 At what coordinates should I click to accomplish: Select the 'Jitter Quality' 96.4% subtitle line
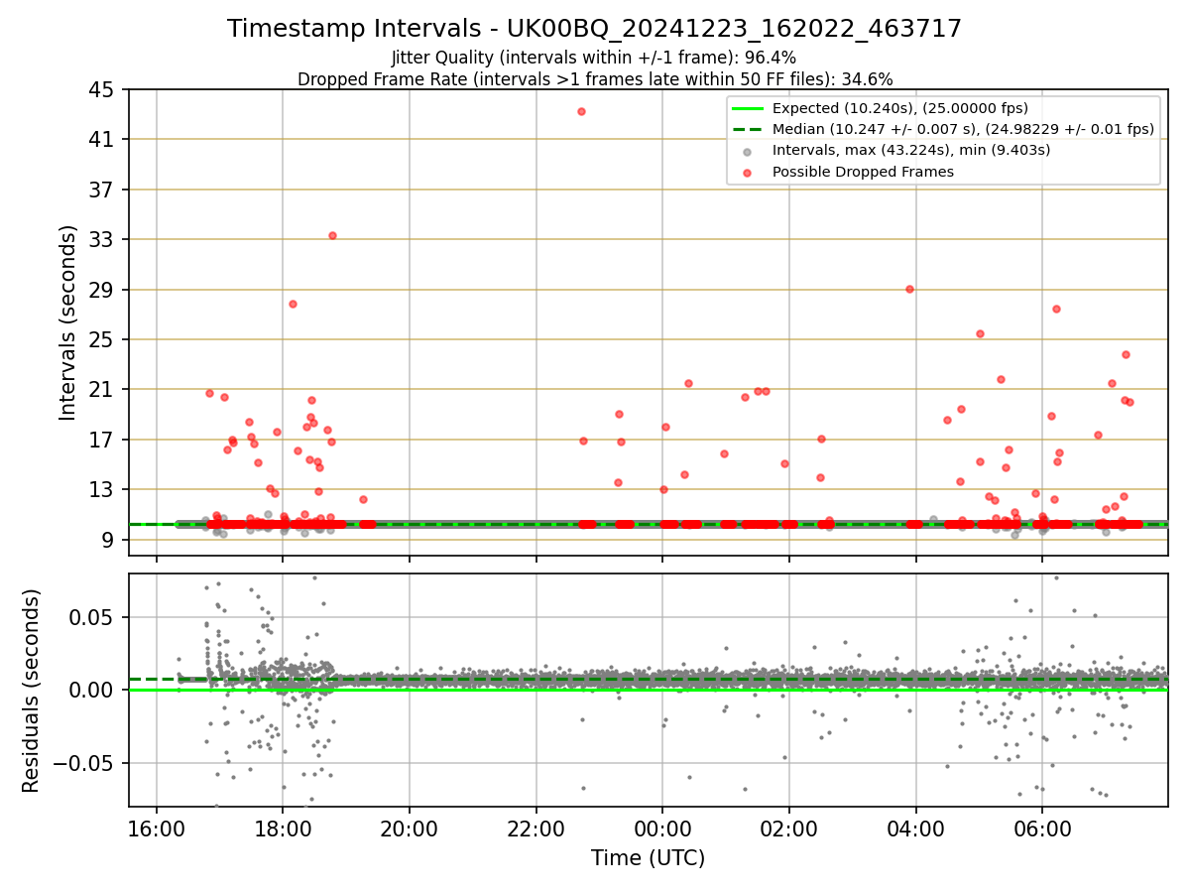pos(594,58)
